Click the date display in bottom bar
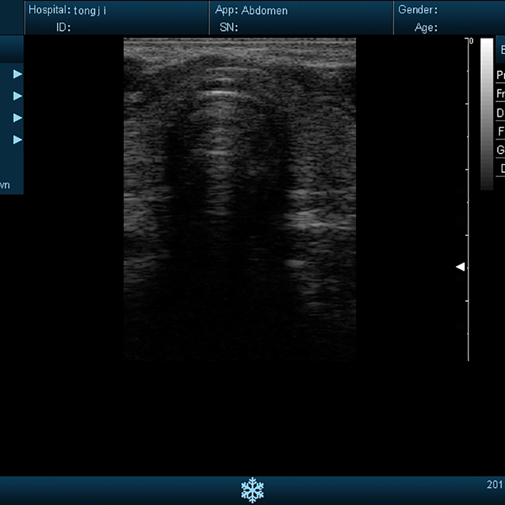The image size is (505, 505). 494,485
